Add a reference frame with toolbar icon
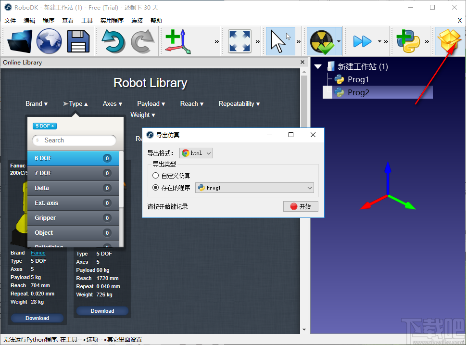Viewport: 466px width, 345px height. (177, 41)
